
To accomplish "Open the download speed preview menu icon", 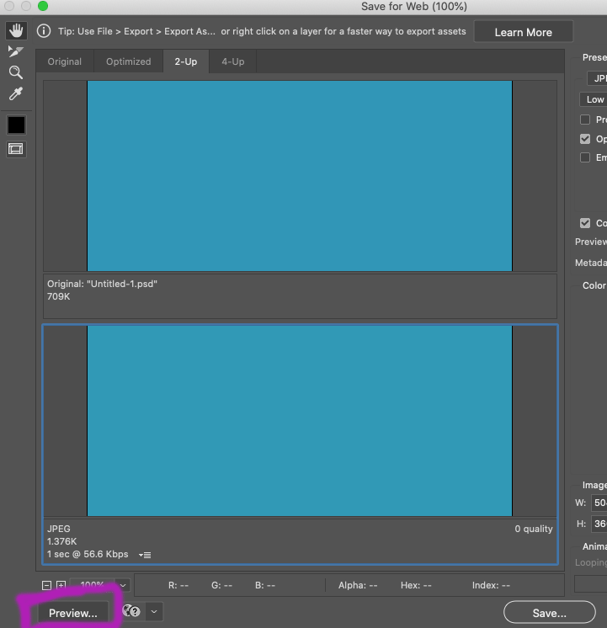I will [145, 555].
